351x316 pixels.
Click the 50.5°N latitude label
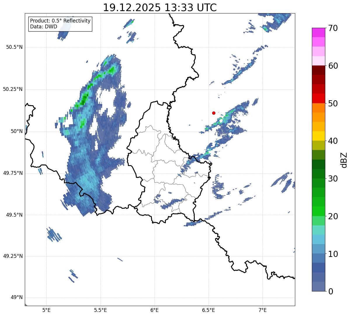tap(14, 47)
